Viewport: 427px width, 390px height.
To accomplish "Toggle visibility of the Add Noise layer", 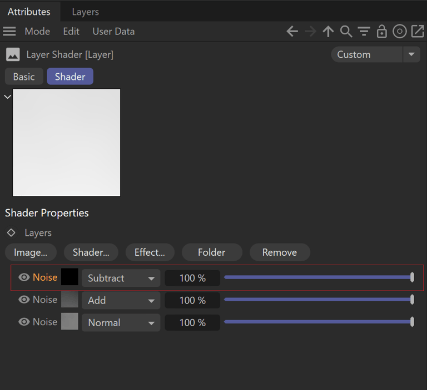I will coord(24,300).
